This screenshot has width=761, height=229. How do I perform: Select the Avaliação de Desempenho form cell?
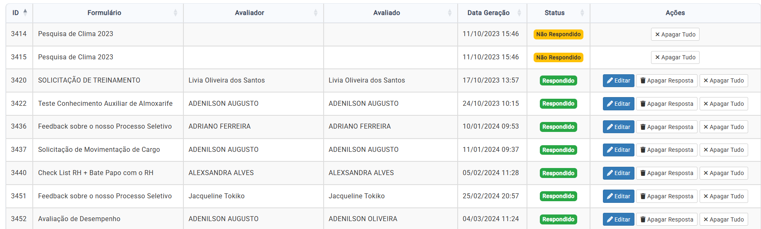point(79,219)
